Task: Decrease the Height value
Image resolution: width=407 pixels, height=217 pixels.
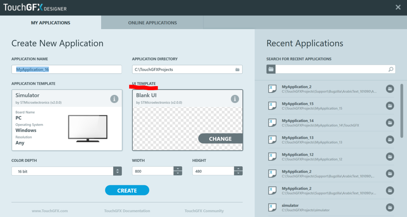Action: click(x=238, y=173)
